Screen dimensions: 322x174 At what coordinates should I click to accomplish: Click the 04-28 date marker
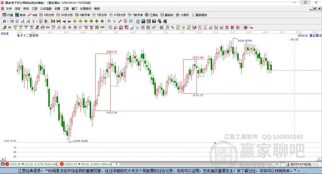coord(294,39)
